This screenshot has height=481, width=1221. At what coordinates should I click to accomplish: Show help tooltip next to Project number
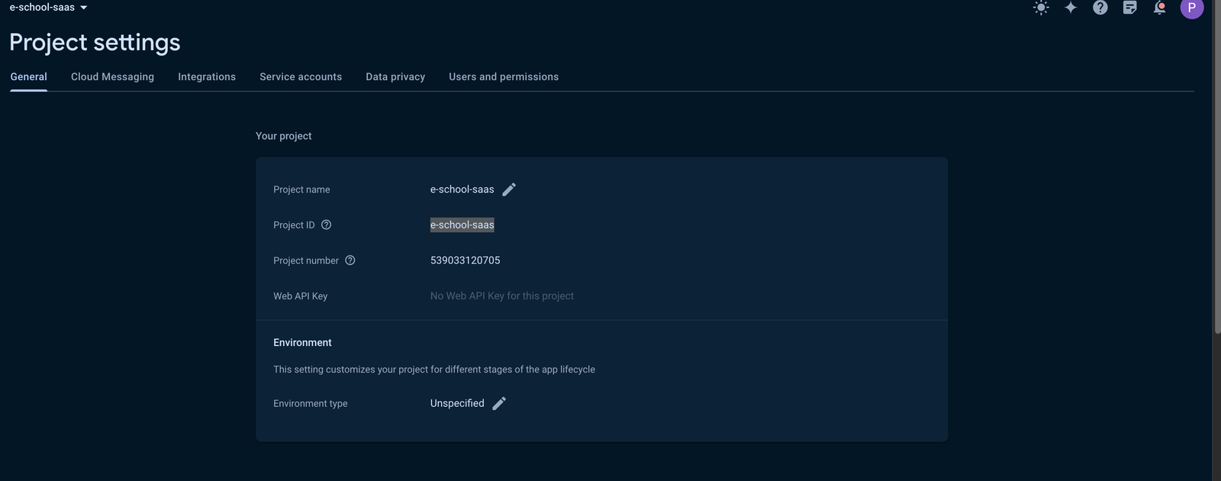(350, 260)
